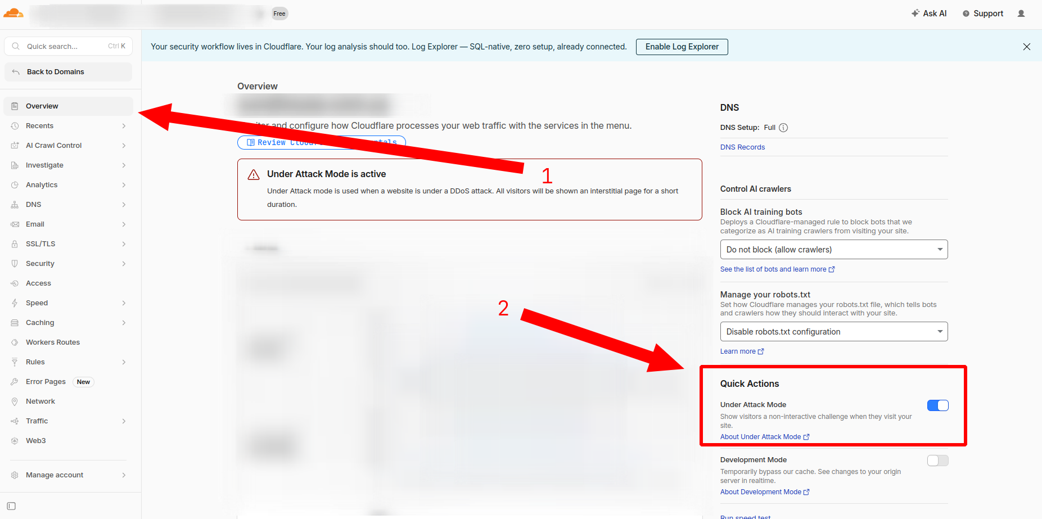The width and height of the screenshot is (1042, 519).
Task: Expand the Investigate menu chevron
Action: point(124,165)
